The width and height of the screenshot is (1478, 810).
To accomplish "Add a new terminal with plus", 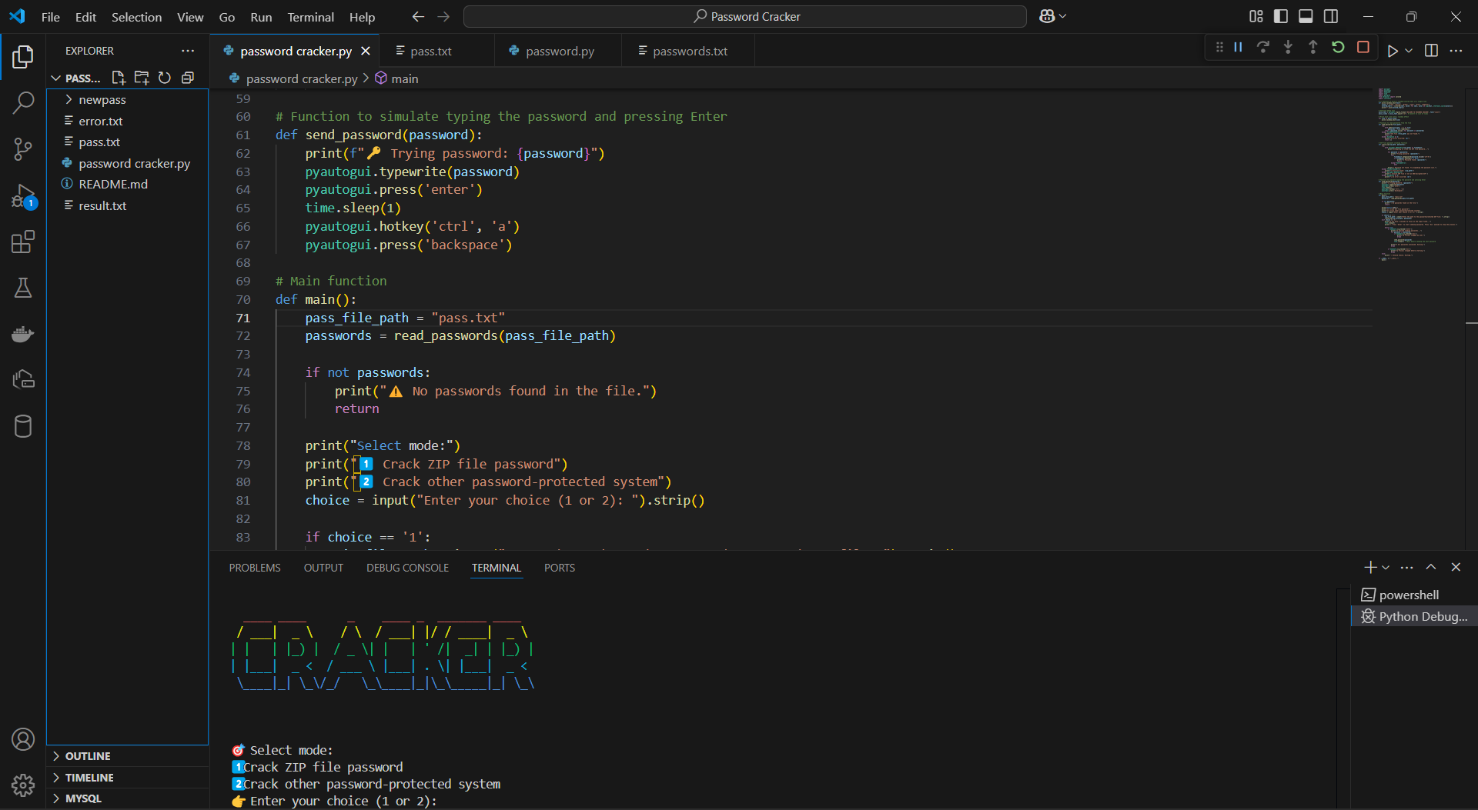I will [x=1369, y=568].
